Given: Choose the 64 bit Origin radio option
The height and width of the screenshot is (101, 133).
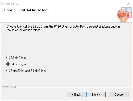Looking at the screenshot, I should (x=8, y=64).
